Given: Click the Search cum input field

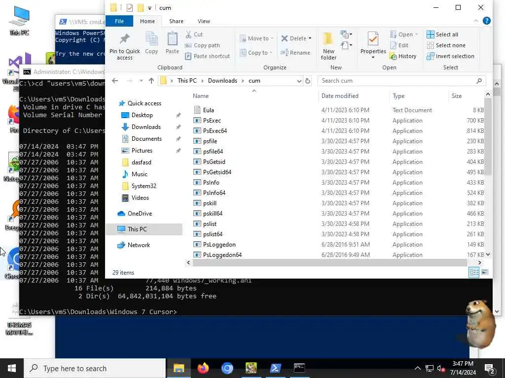Looking at the screenshot, I should click(401, 81).
